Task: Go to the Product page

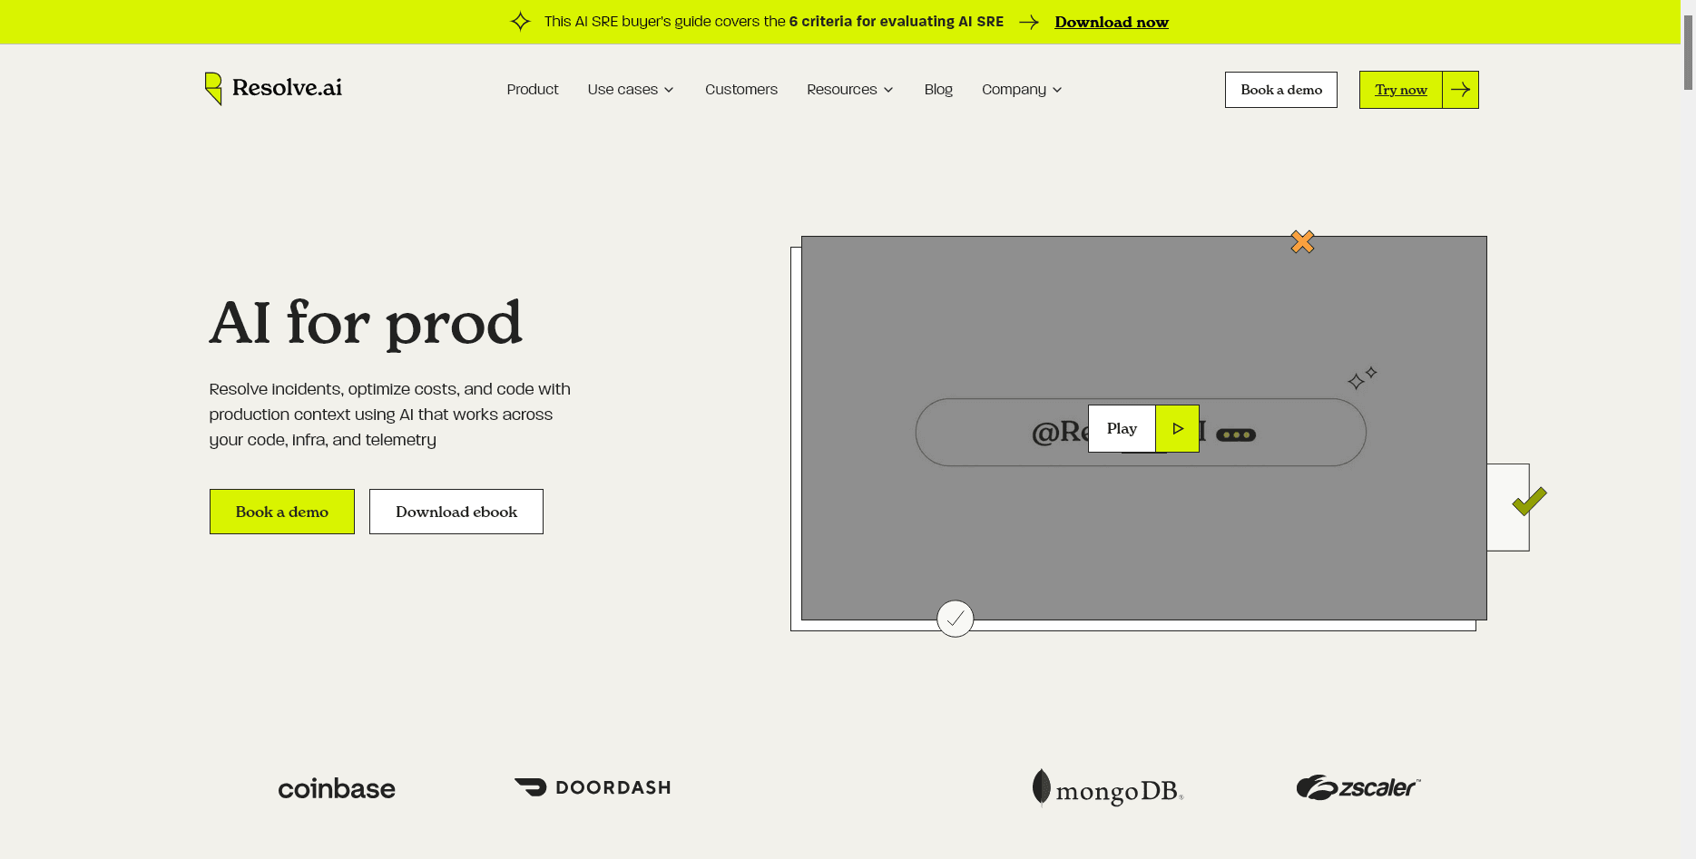Action: coord(533,90)
